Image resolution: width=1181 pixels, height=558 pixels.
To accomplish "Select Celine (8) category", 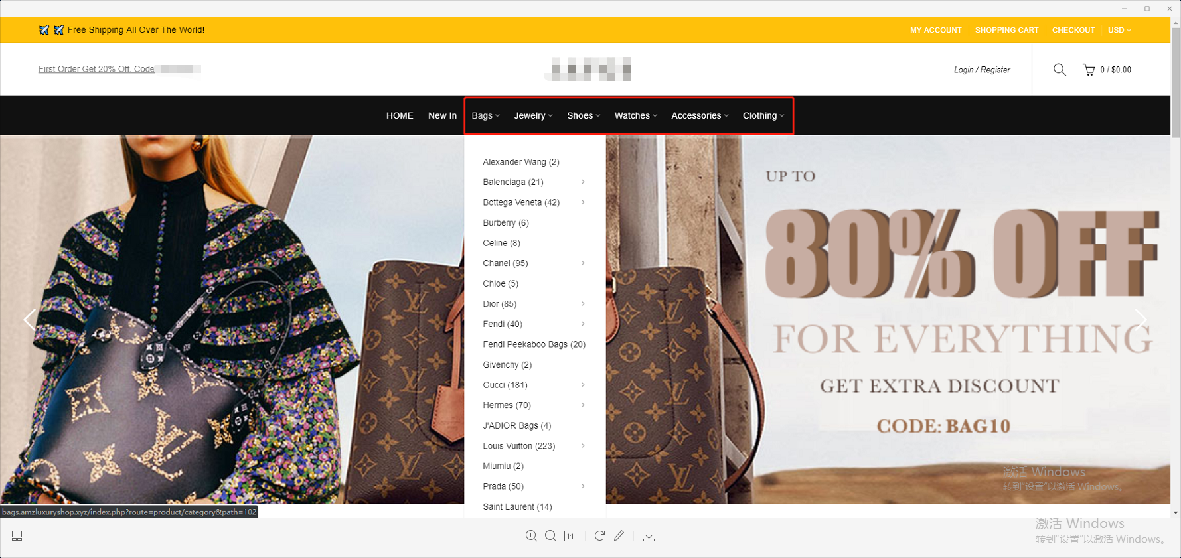I will click(501, 243).
